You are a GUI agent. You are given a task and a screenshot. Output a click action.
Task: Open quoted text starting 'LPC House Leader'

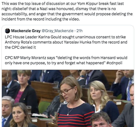tap(66, 42)
